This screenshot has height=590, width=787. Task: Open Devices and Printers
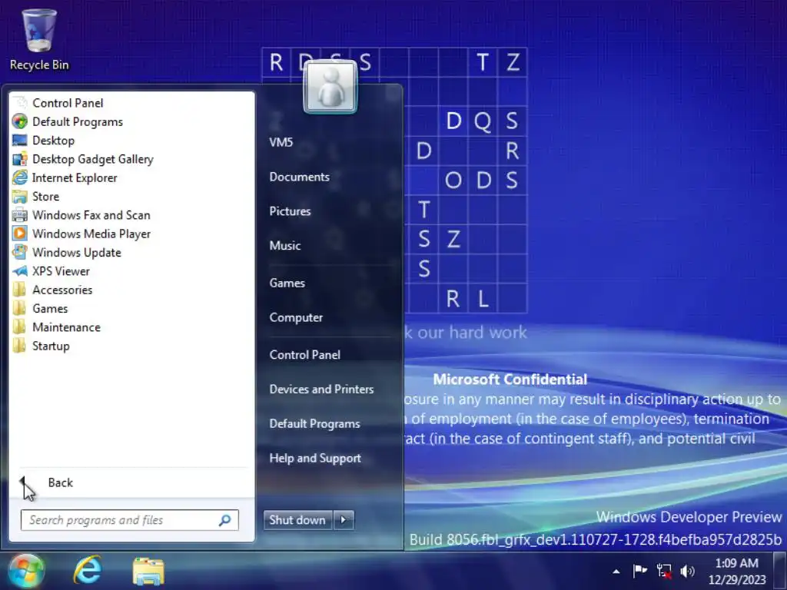(x=322, y=389)
